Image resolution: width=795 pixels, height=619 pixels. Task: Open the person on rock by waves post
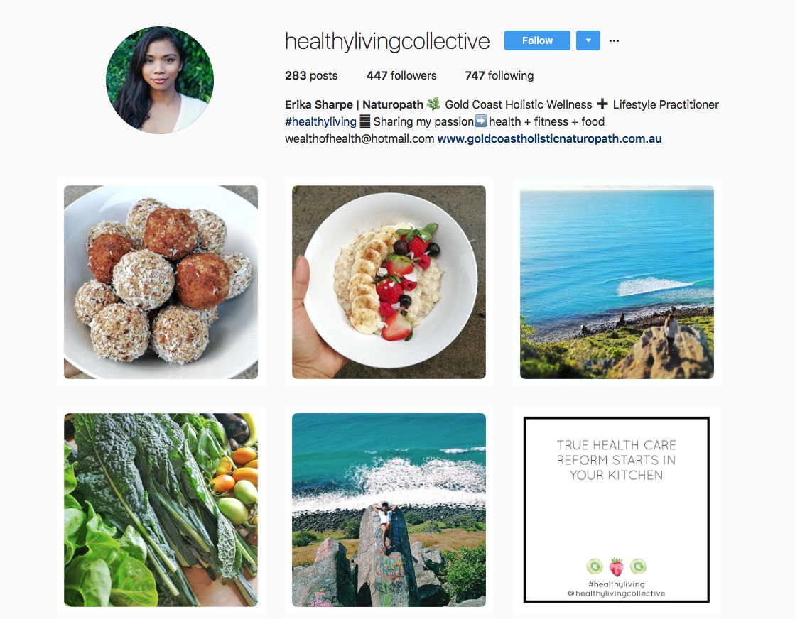point(389,510)
